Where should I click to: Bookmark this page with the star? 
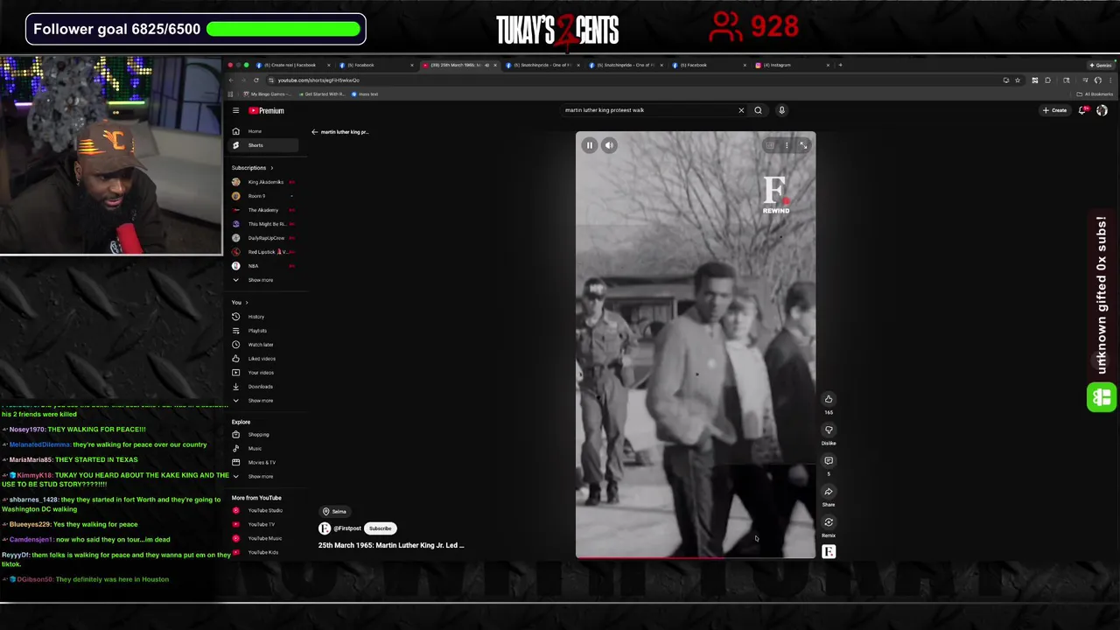[x=1017, y=80]
